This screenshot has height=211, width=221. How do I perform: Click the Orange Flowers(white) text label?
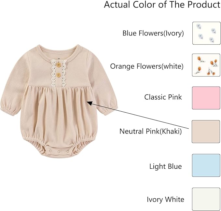coord(147,66)
